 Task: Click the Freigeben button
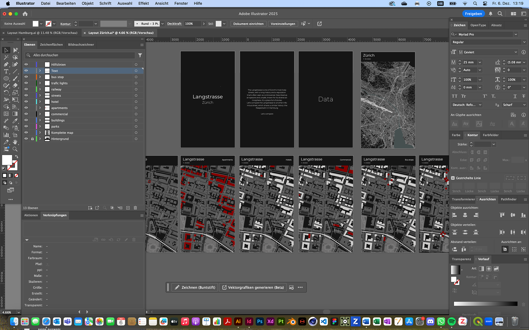(473, 13)
